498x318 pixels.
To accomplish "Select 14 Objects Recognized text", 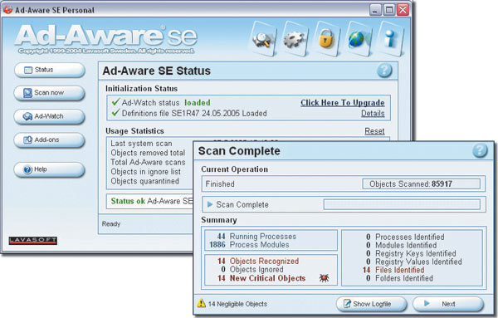I will pos(258,262).
